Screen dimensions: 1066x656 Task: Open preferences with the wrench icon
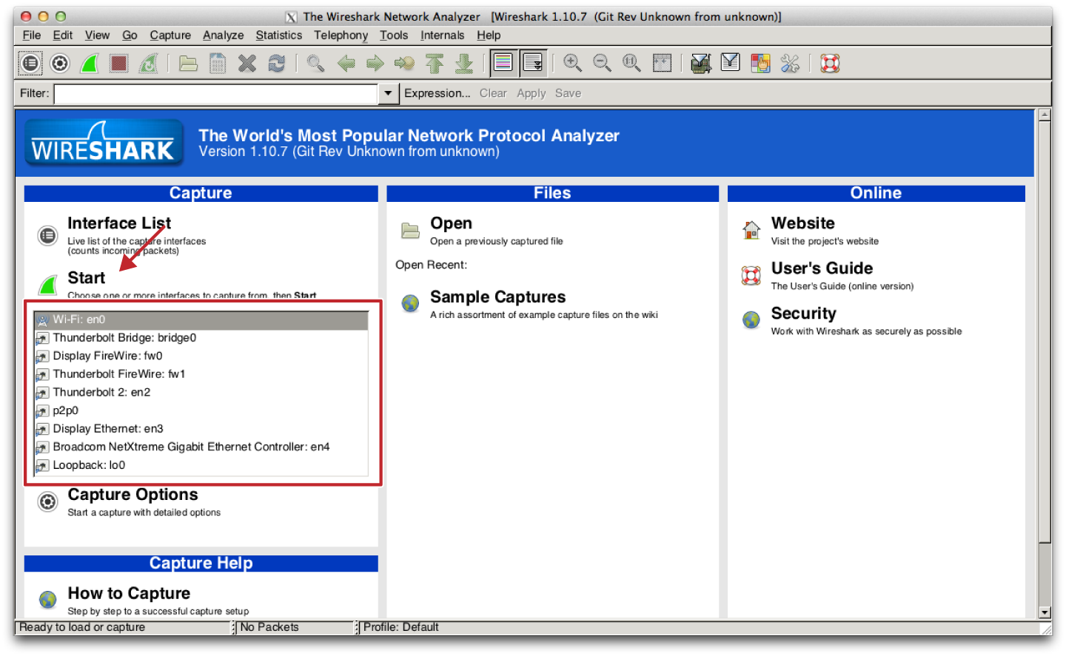click(790, 64)
